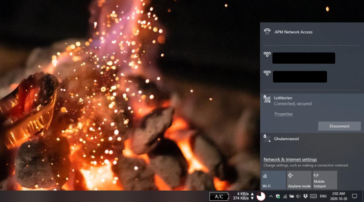Open the ENG input language switcher
The height and width of the screenshot is (202, 364).
[323, 196]
